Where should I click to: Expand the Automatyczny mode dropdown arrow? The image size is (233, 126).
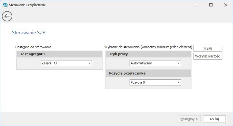point(178,63)
